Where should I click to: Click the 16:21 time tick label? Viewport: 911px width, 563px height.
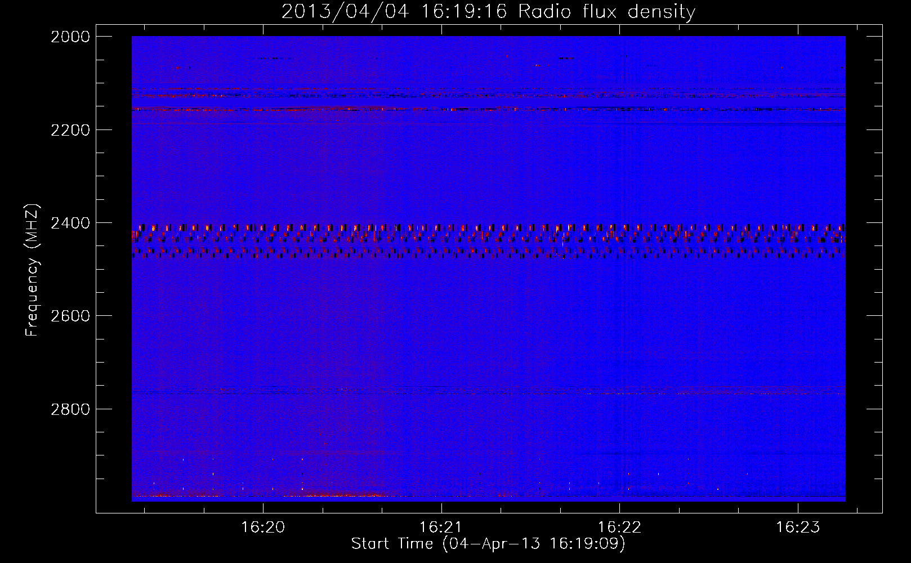[441, 527]
